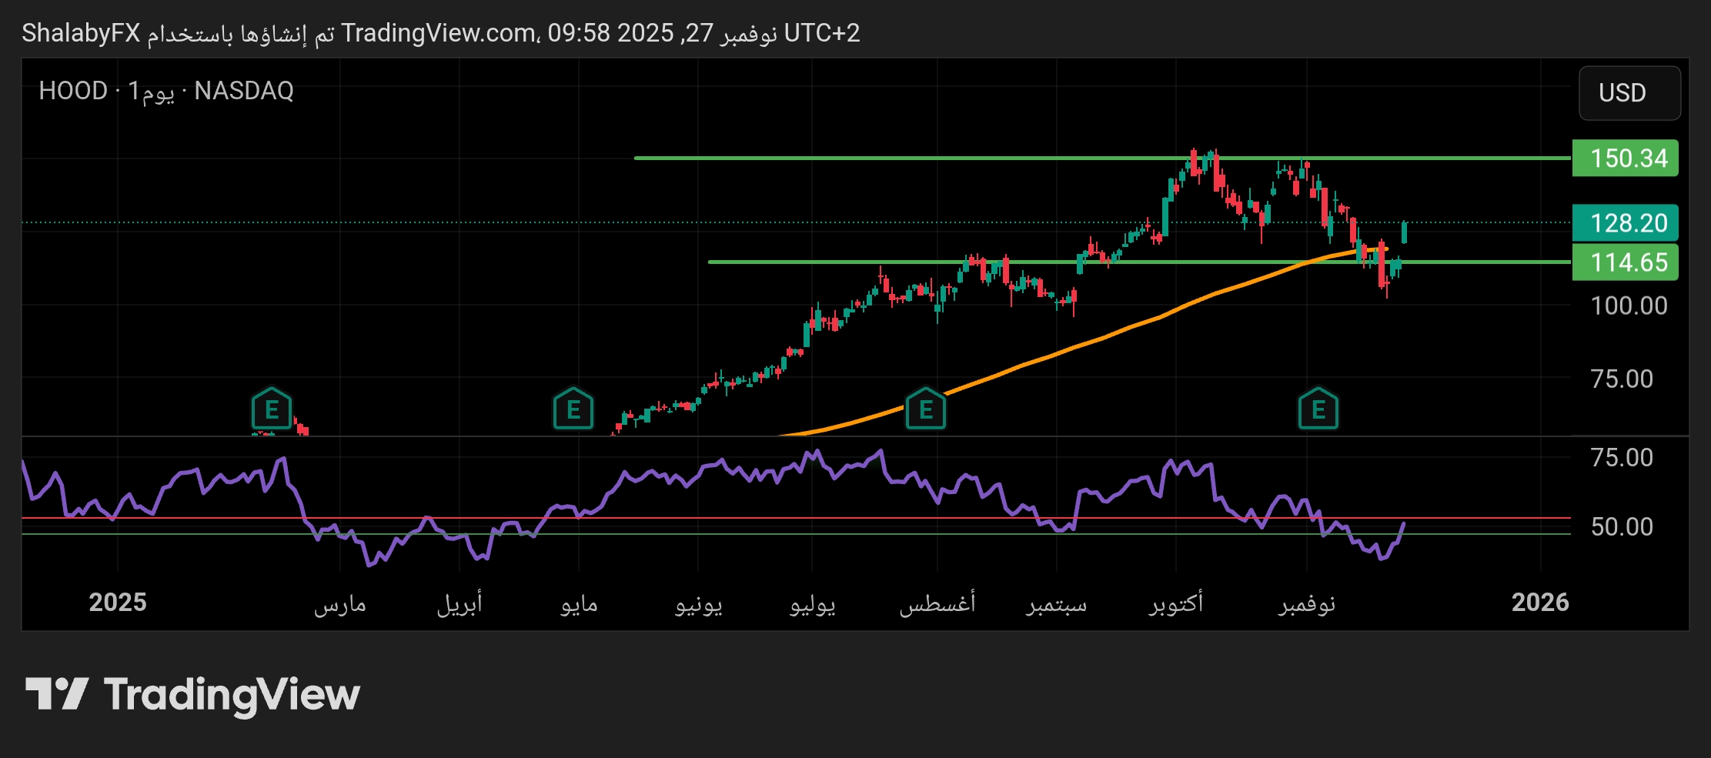Click the 2025 label on time axis
The width and height of the screenshot is (1711, 758).
(117, 603)
